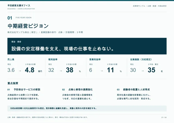Image resolution: width=174 pixels, height=123 pixels.
Task: Select the mission statement '設備の安定稼働を支え、現場の仕事を止めない。'
Action: [63, 49]
